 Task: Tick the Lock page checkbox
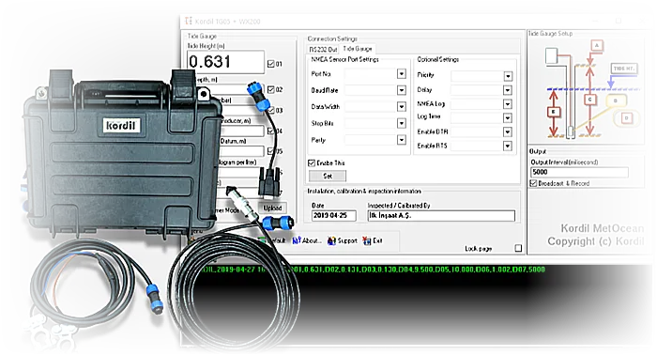pos(518,248)
